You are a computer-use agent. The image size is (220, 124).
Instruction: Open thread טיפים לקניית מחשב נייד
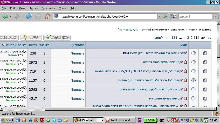coord(164,98)
